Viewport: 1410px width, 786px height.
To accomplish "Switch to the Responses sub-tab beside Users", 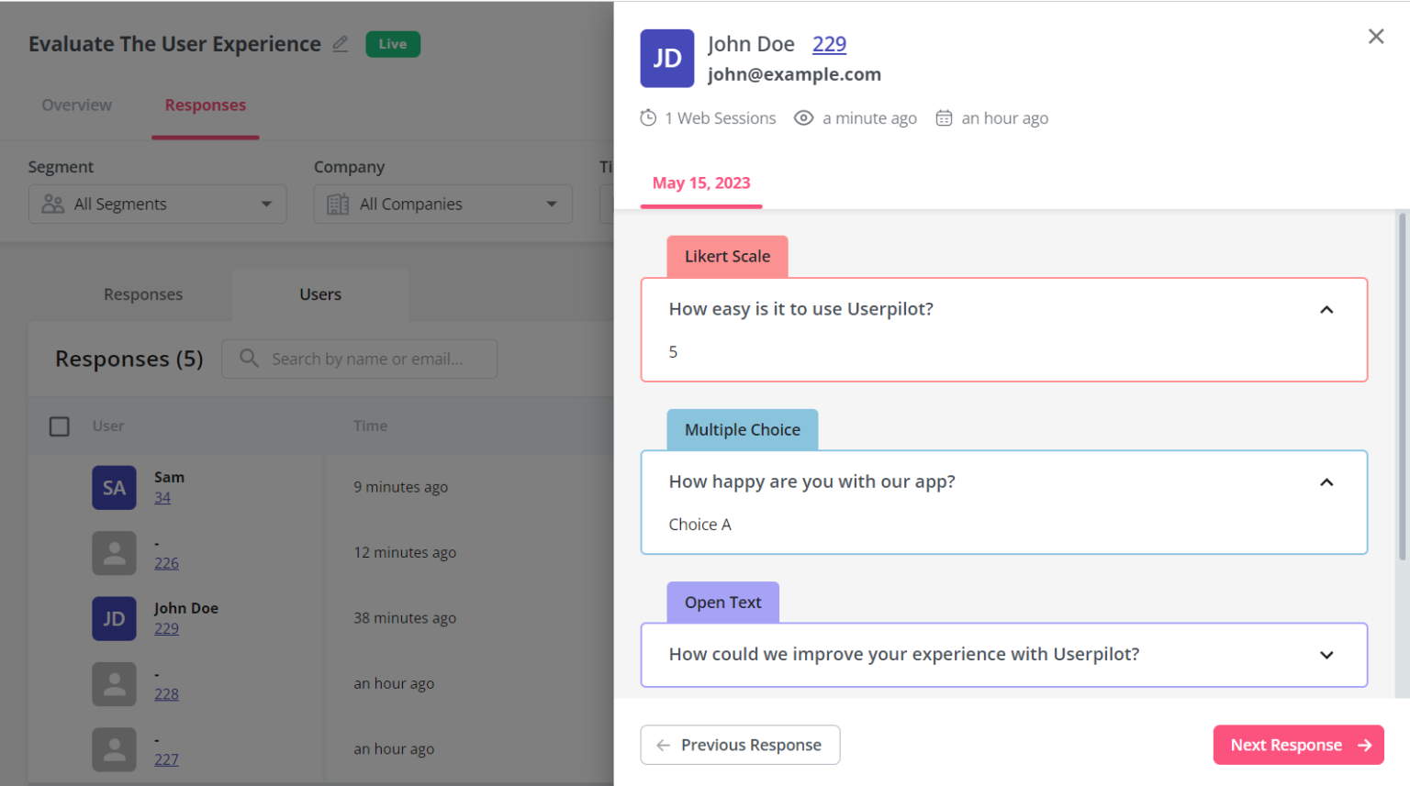I will (142, 293).
